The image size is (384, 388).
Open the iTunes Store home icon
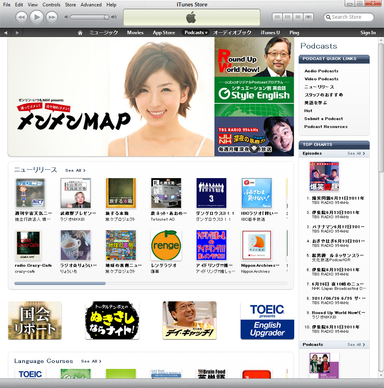(80, 33)
